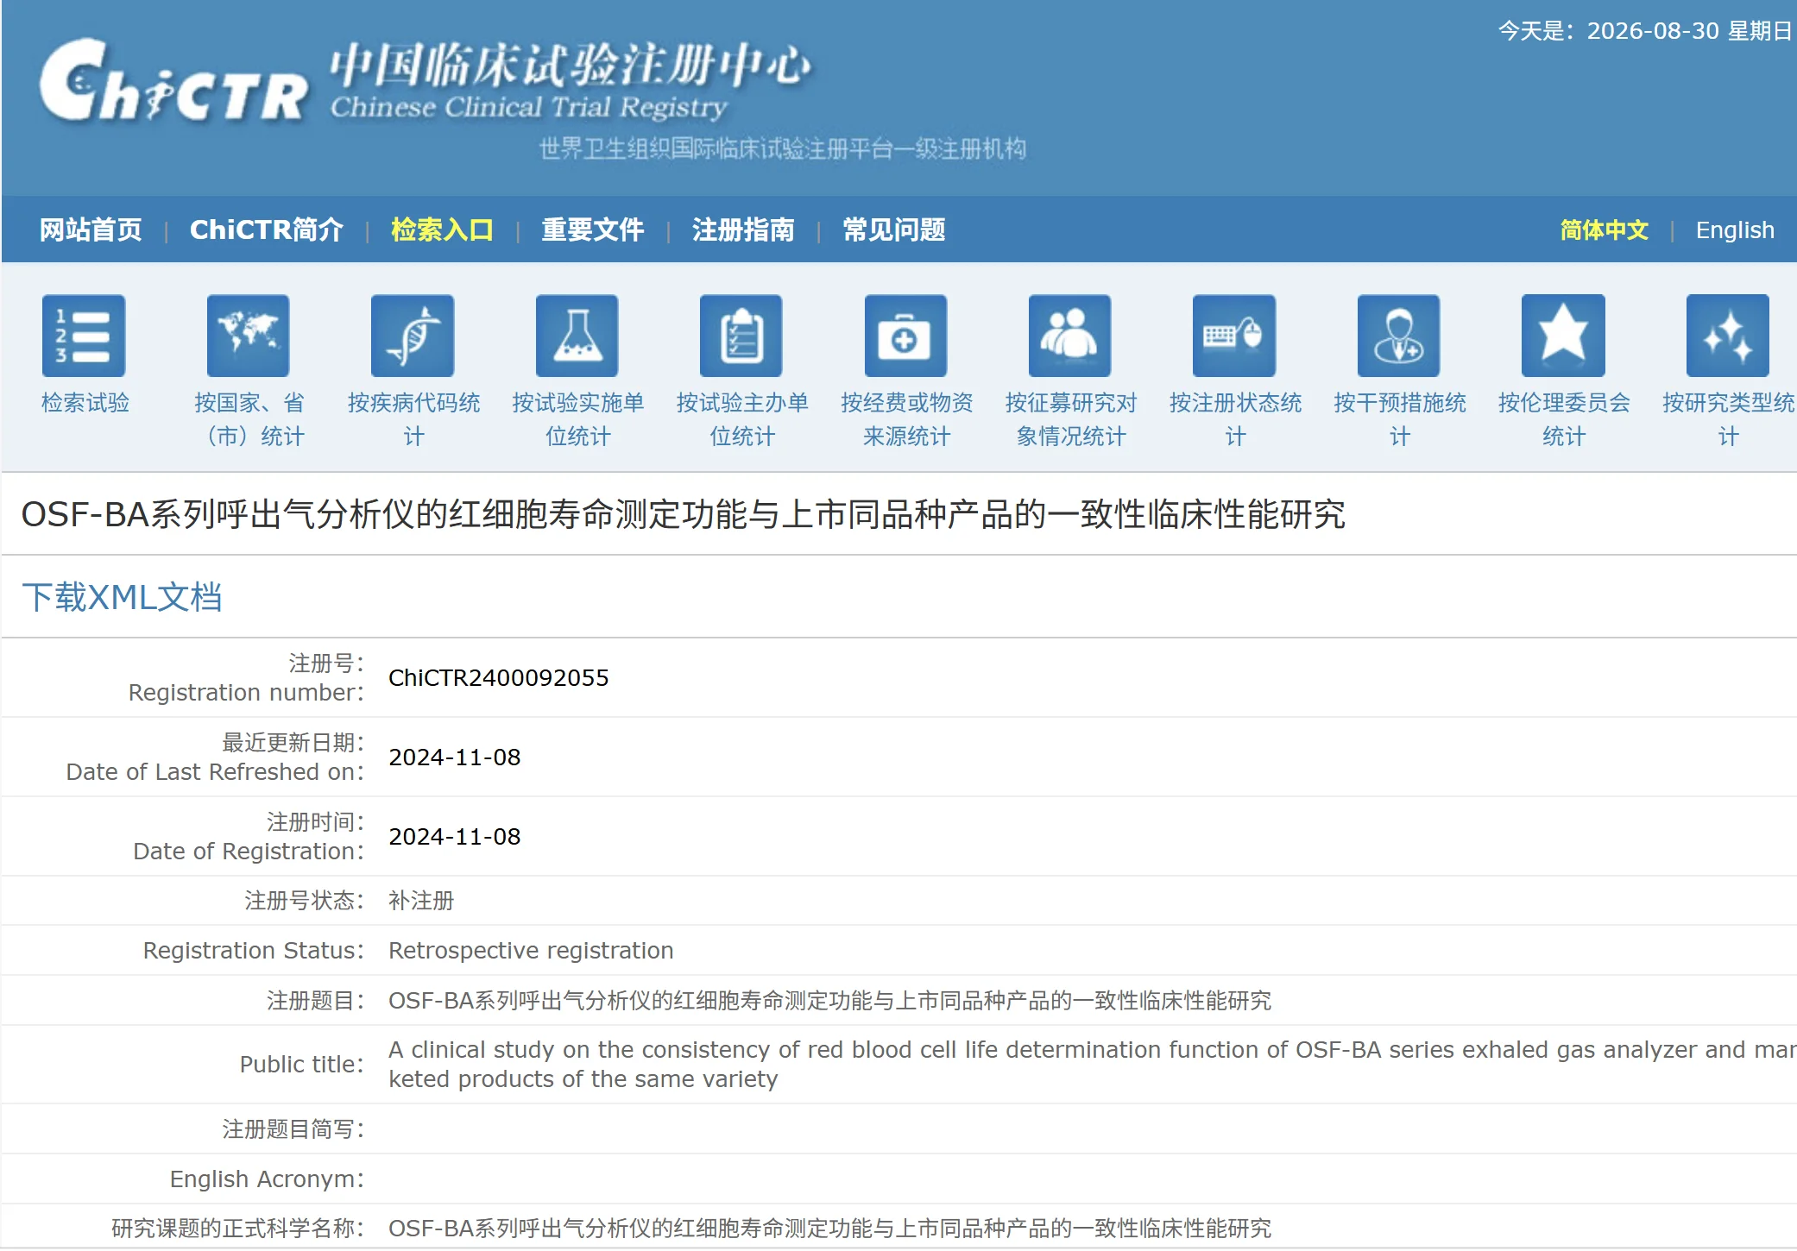Open the star ethics committee icon

click(1563, 336)
